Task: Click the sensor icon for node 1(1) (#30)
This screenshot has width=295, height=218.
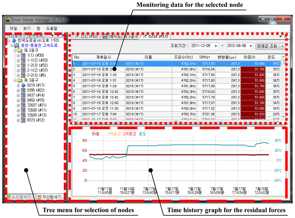Action: click(23, 55)
